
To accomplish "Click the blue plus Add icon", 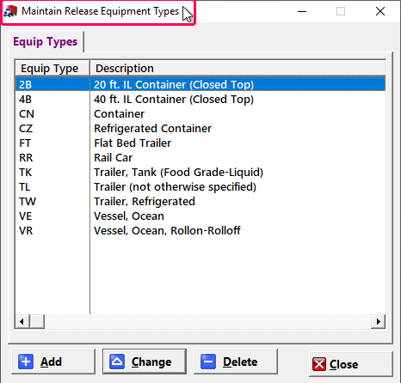I will [x=26, y=362].
